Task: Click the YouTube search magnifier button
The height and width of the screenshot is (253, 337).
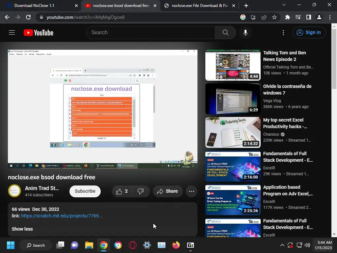Action: [225, 33]
